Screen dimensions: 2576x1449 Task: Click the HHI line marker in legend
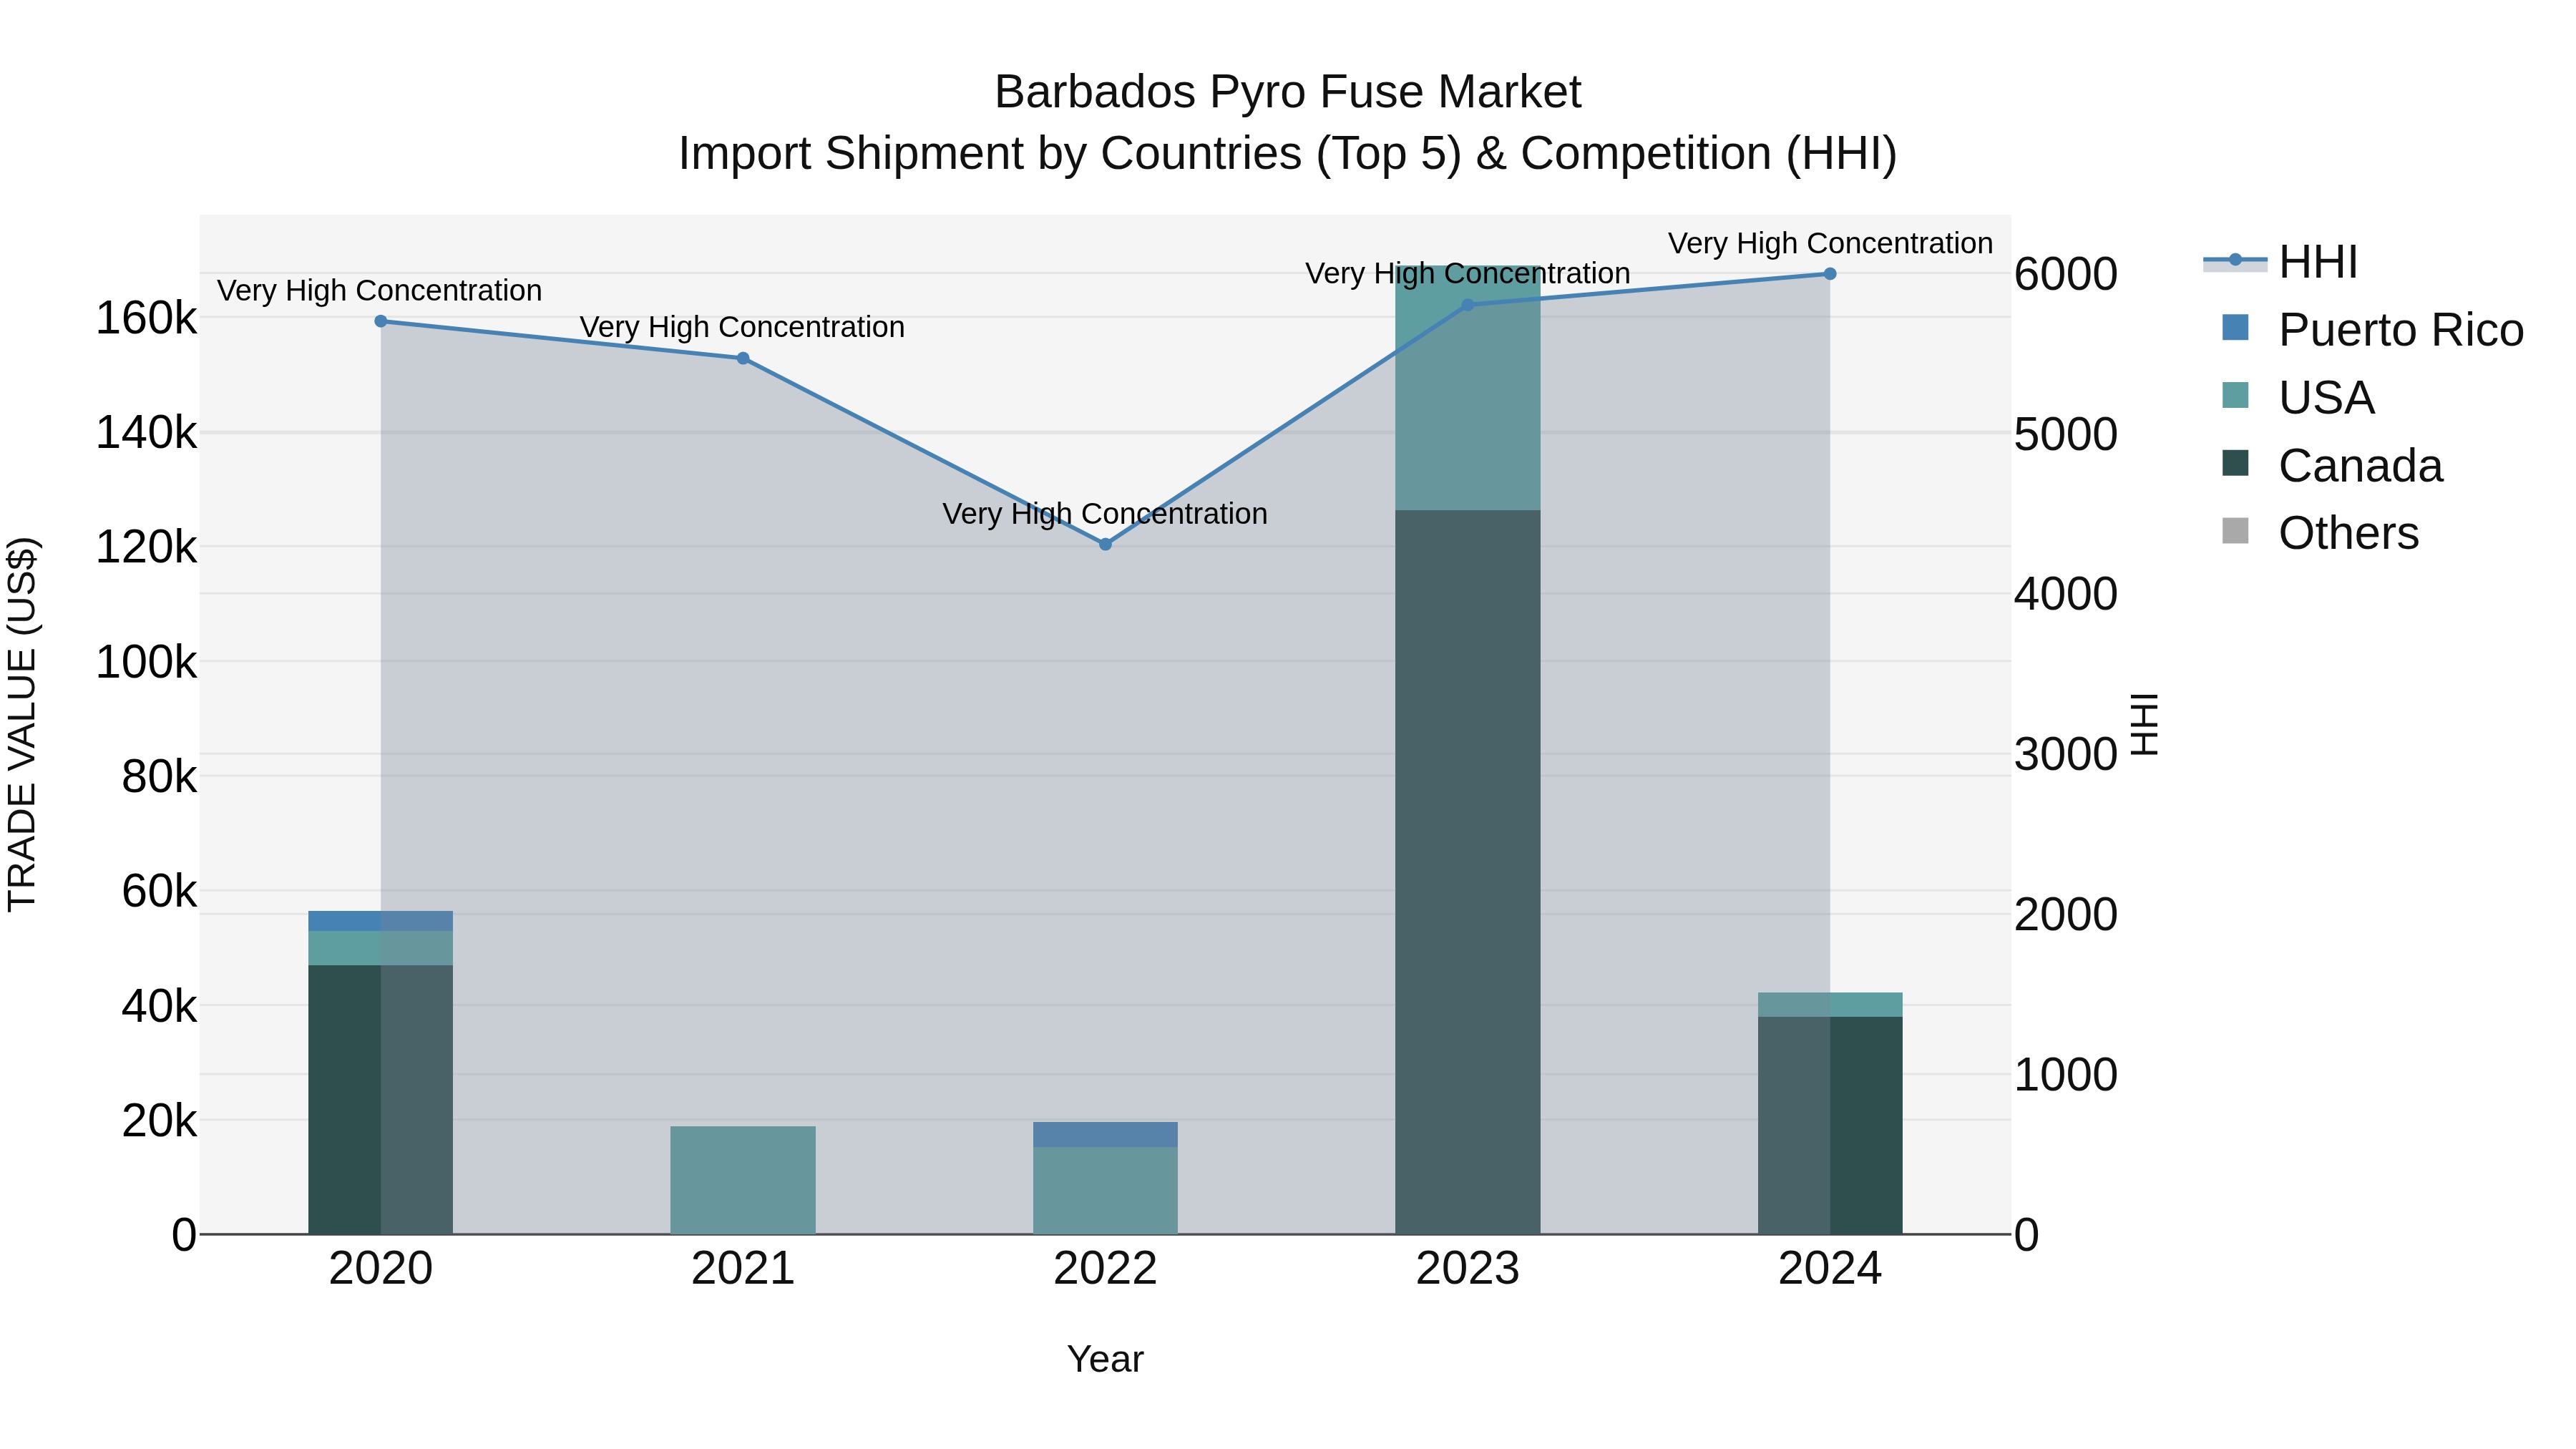(2235, 260)
